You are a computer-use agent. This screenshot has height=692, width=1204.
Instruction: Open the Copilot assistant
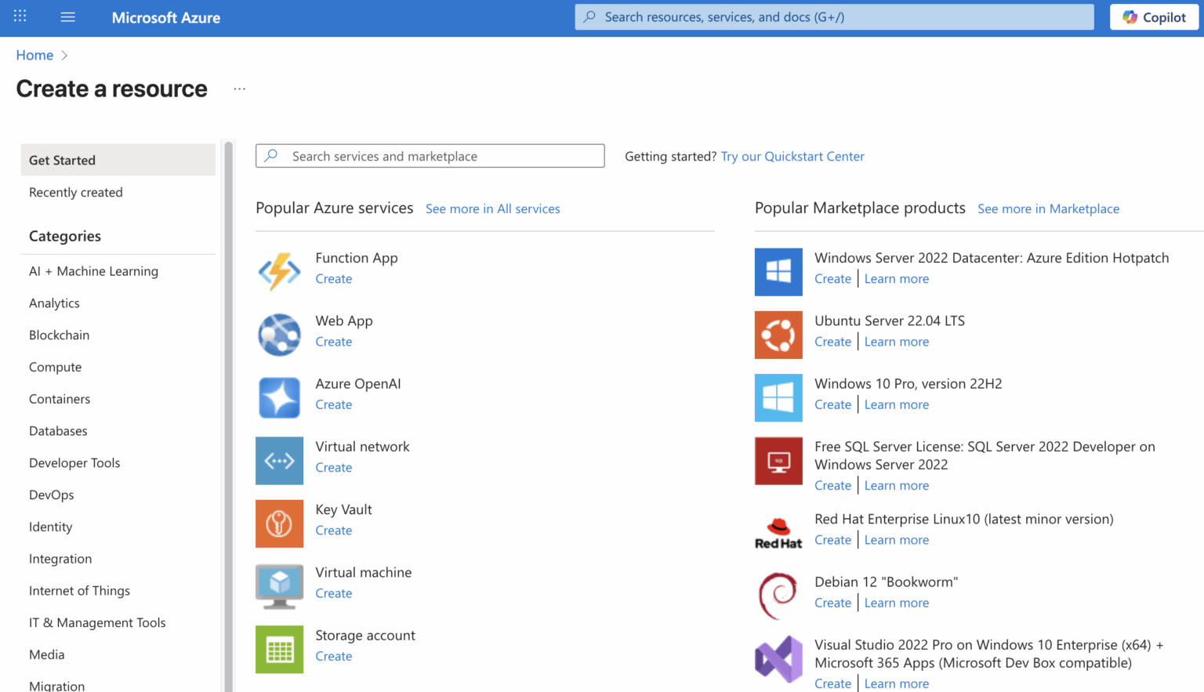[x=1154, y=17]
